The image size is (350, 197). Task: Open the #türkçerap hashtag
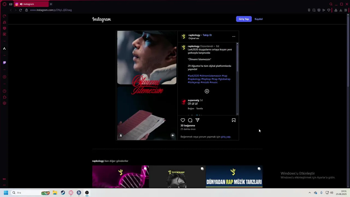click(194, 82)
